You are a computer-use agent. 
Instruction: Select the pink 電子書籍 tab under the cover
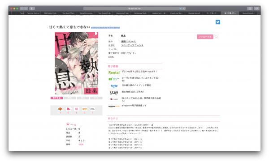coord(56,98)
